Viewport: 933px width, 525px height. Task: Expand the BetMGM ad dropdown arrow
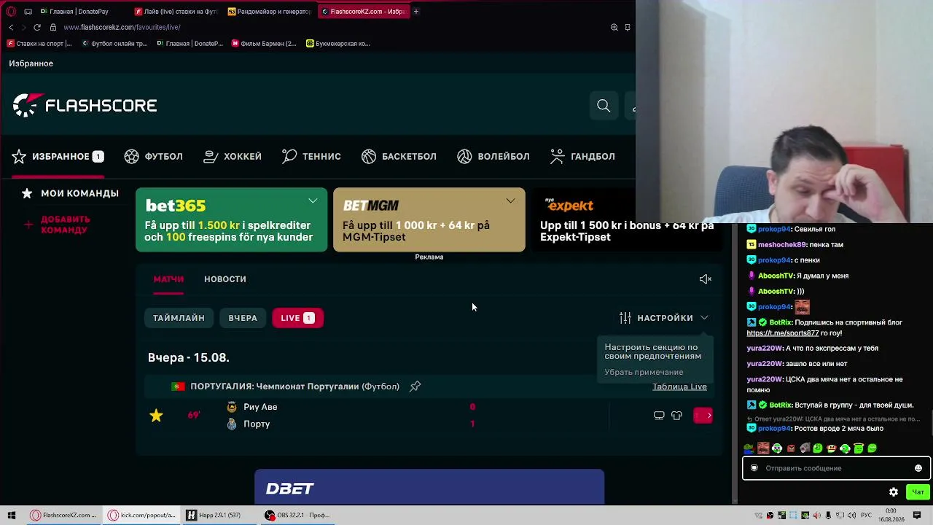click(510, 201)
